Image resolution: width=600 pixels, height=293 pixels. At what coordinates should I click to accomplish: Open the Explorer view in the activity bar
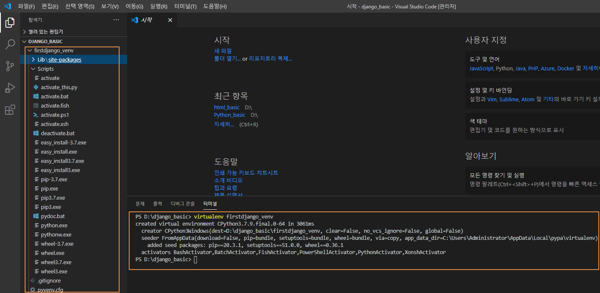[x=10, y=23]
